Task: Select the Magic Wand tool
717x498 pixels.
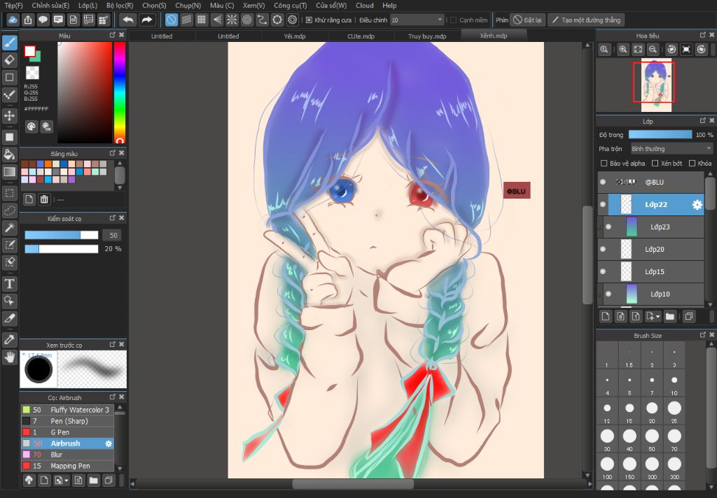Action: click(9, 227)
